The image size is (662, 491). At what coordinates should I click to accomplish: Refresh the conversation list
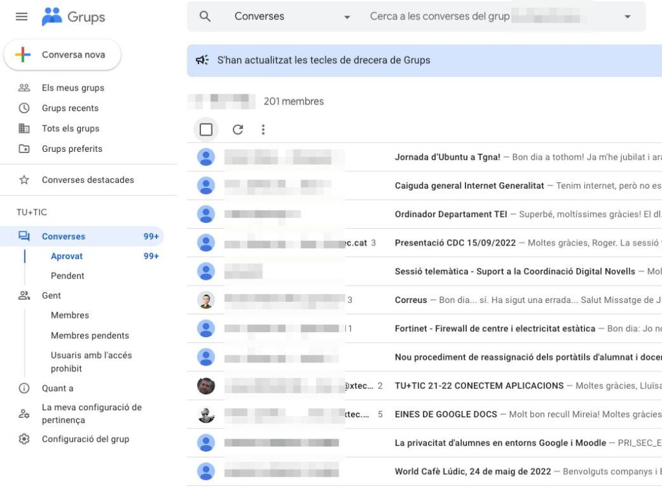(x=237, y=129)
